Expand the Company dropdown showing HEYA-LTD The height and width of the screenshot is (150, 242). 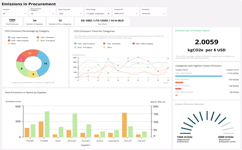164,14
